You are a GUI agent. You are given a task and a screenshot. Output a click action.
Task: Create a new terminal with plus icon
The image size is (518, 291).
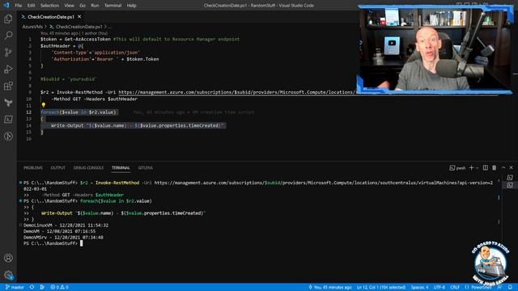(x=471, y=168)
